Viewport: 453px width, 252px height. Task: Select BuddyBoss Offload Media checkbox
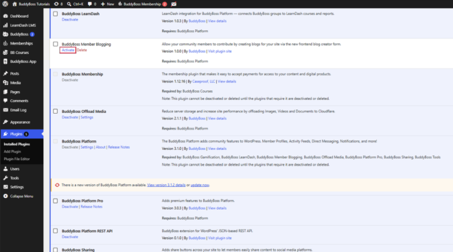click(56, 112)
